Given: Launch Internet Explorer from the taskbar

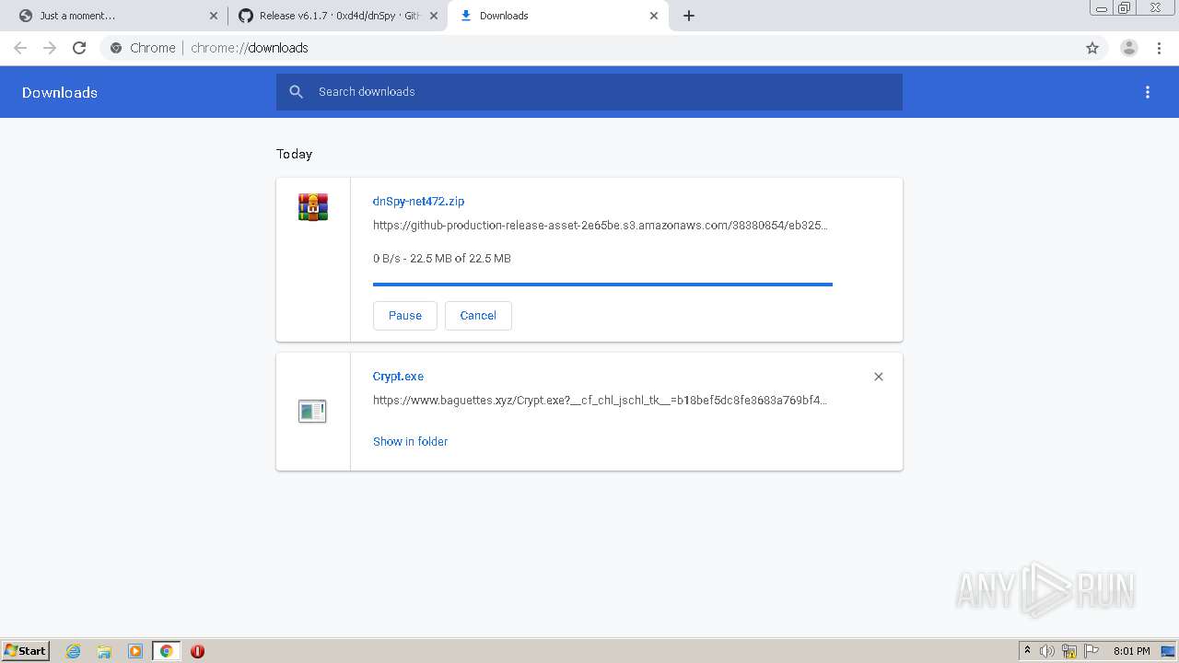Looking at the screenshot, I should (x=74, y=651).
